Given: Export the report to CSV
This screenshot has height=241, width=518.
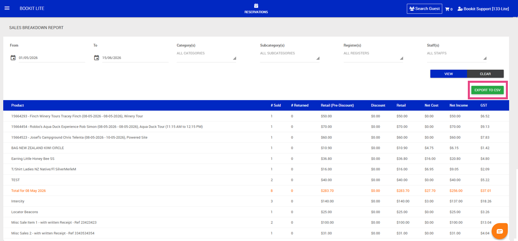Looking at the screenshot, I should (487, 90).
